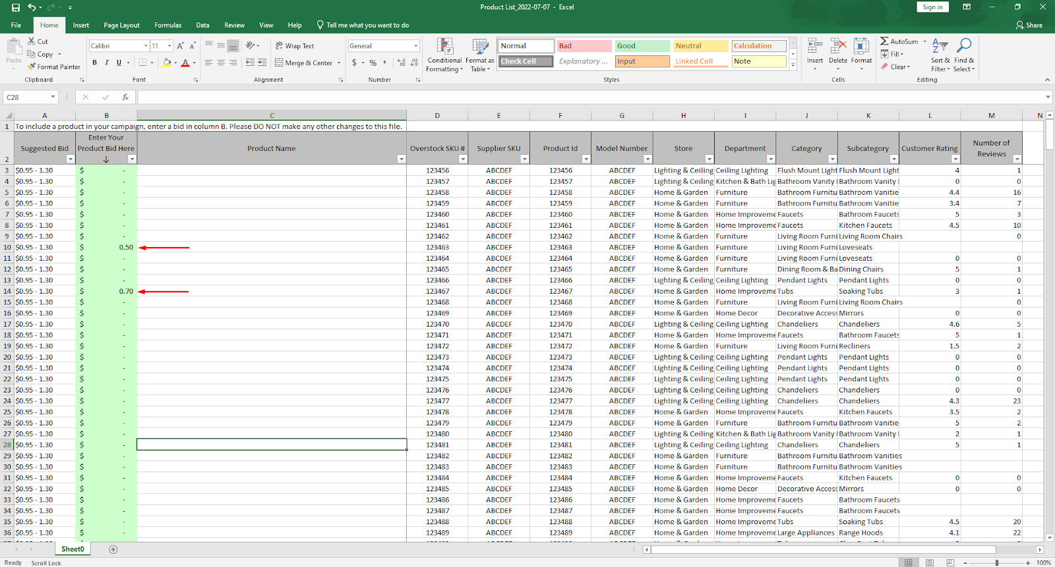The width and height of the screenshot is (1055, 567).
Task: Open Conditional Formatting in the ribbon
Action: (x=444, y=55)
